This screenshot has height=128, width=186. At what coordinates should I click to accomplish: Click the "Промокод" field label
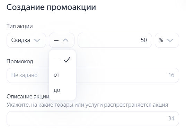tap(20, 61)
